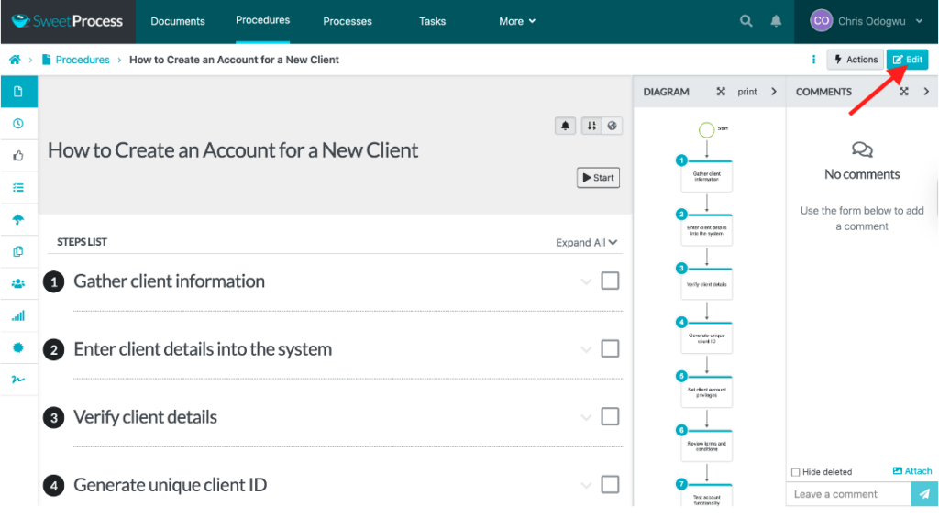Select the document overview sidebar icon
The width and height of the screenshot is (939, 518).
tap(18, 92)
